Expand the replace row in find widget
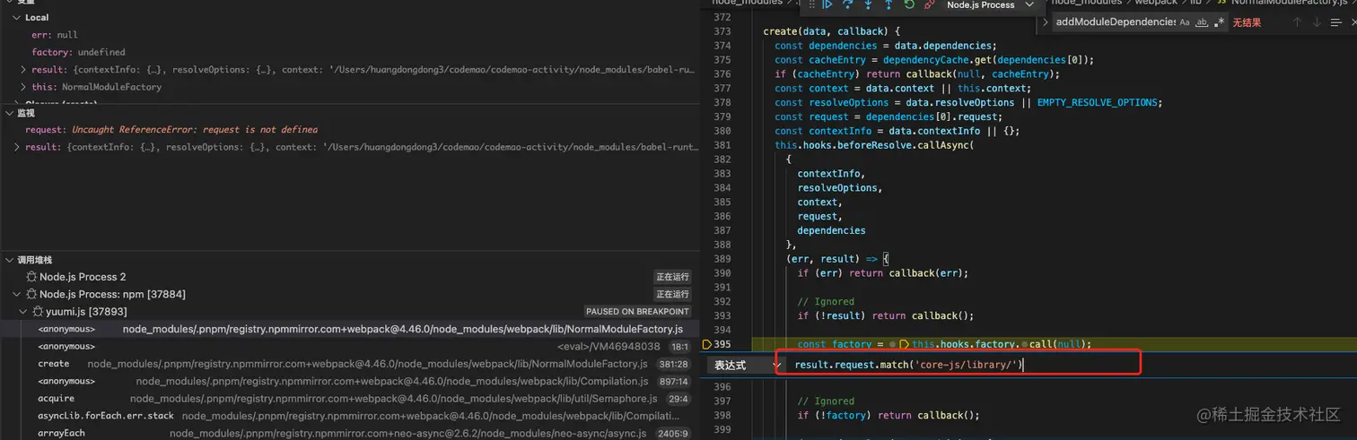The width and height of the screenshot is (1357, 440). [x=1046, y=22]
